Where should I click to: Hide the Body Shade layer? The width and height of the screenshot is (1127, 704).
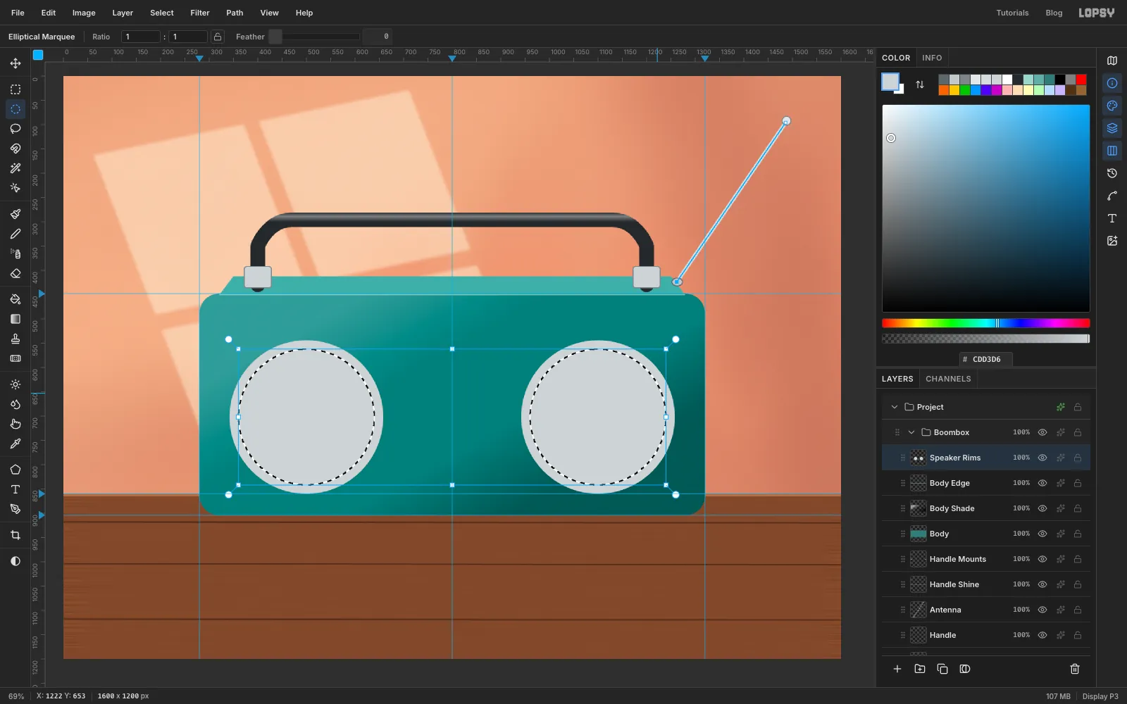click(1042, 508)
